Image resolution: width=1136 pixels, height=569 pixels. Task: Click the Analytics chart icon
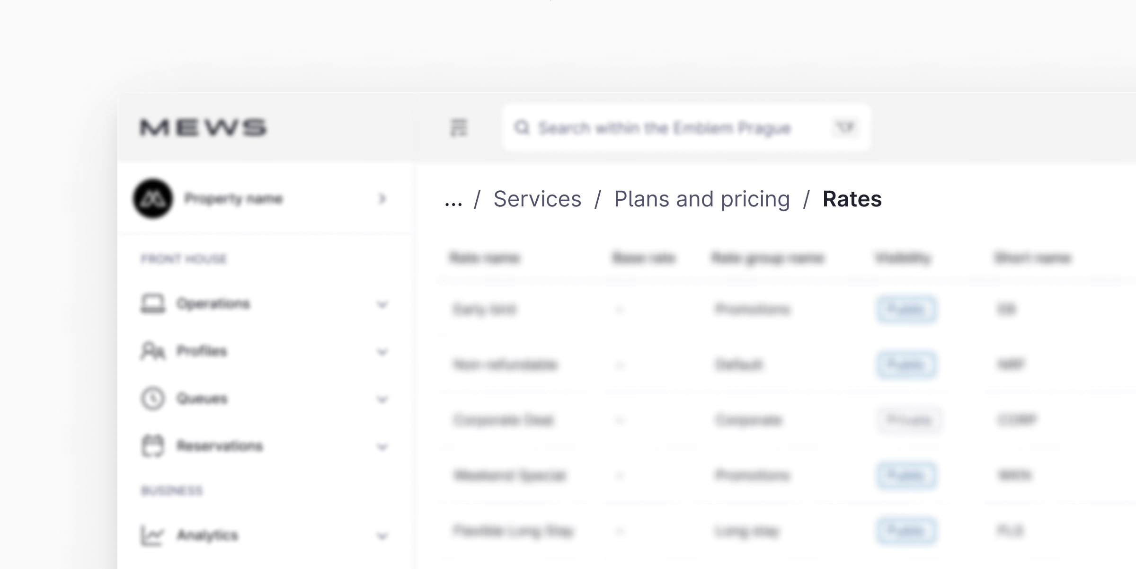coord(152,536)
